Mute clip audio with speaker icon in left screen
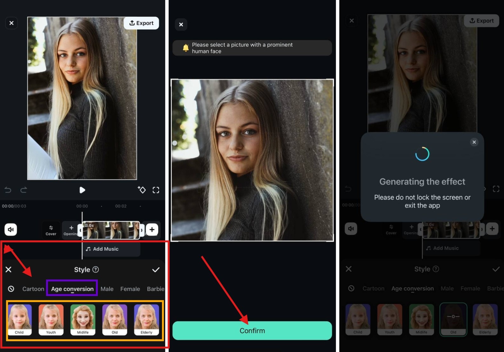The image size is (504, 352). (11, 229)
